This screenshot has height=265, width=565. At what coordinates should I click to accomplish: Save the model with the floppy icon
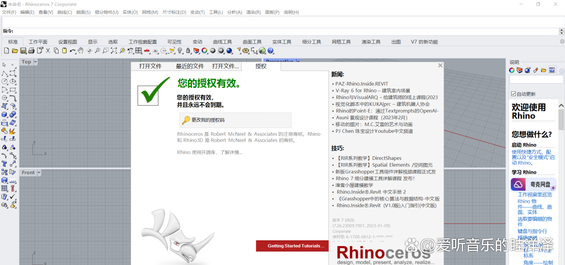[22, 51]
